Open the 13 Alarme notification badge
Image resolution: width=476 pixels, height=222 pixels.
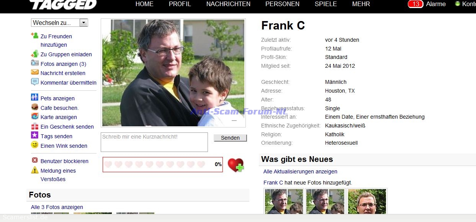[x=415, y=4]
